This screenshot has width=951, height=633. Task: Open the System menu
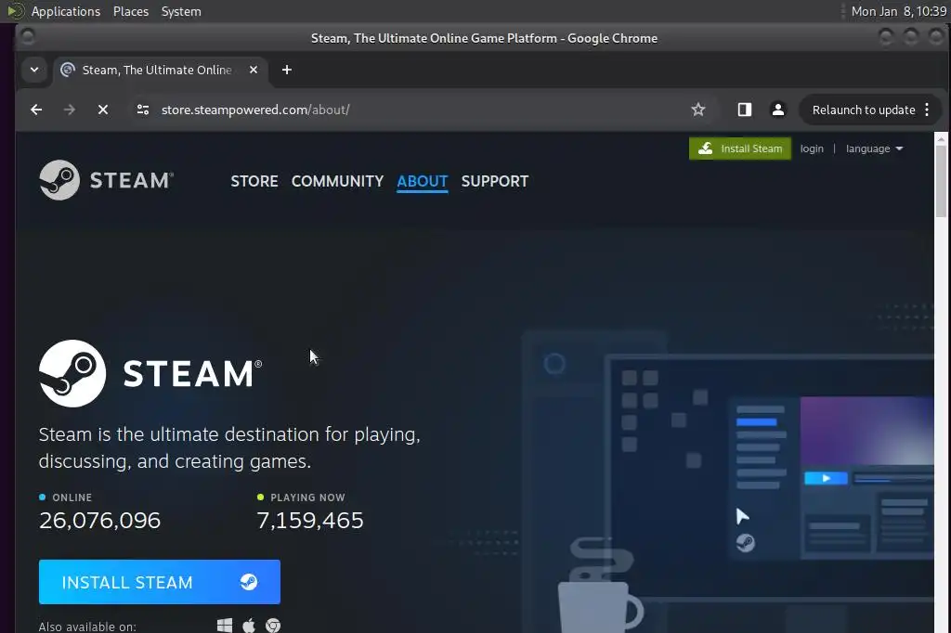[181, 11]
